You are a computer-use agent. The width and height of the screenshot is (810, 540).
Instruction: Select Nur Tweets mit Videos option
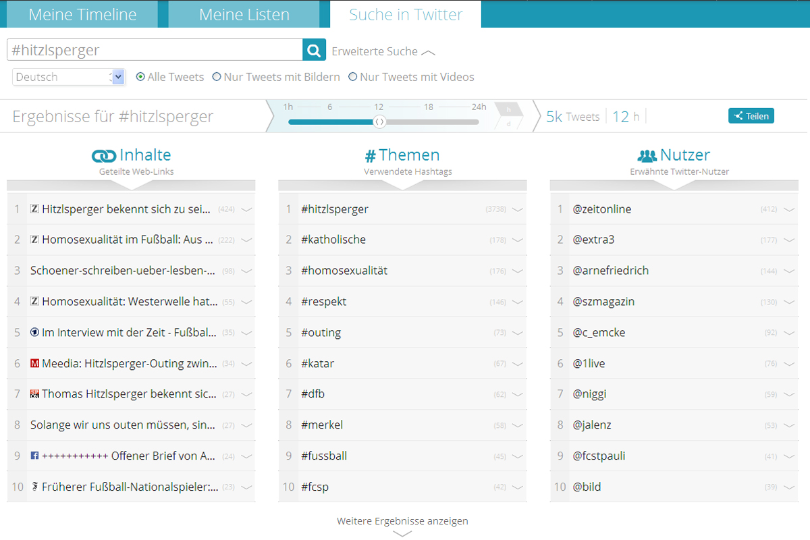(x=352, y=77)
